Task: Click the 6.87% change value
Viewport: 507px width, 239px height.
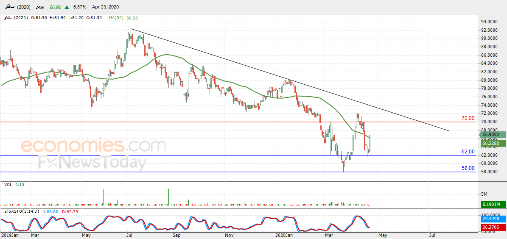Action: [x=80, y=7]
